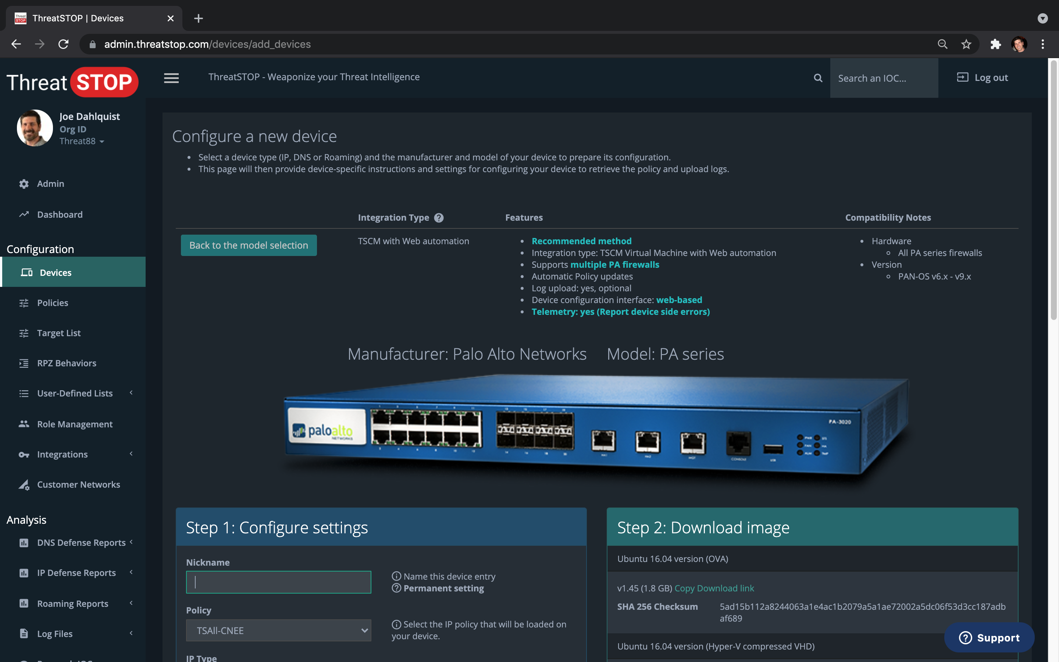
Task: Click the search magnifier icon beside IOC field
Action: 818,78
